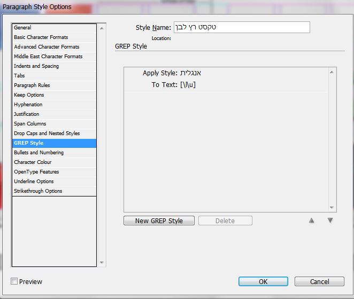Click the Style Name text field
354x299 pixels.
242,27
